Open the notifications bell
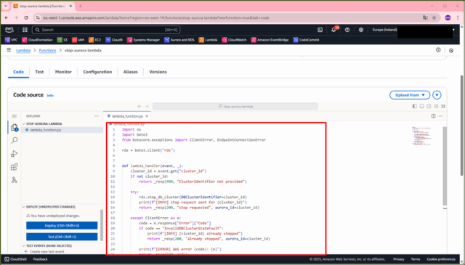Screen dimensions: 465x265 pos(333,30)
